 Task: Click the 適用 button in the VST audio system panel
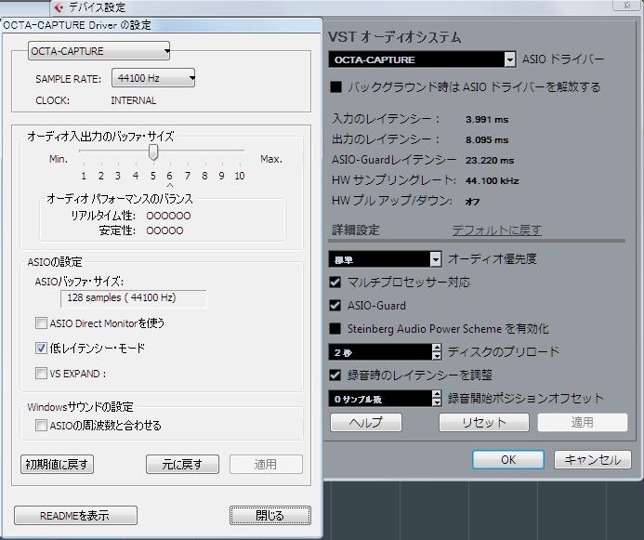(x=583, y=422)
